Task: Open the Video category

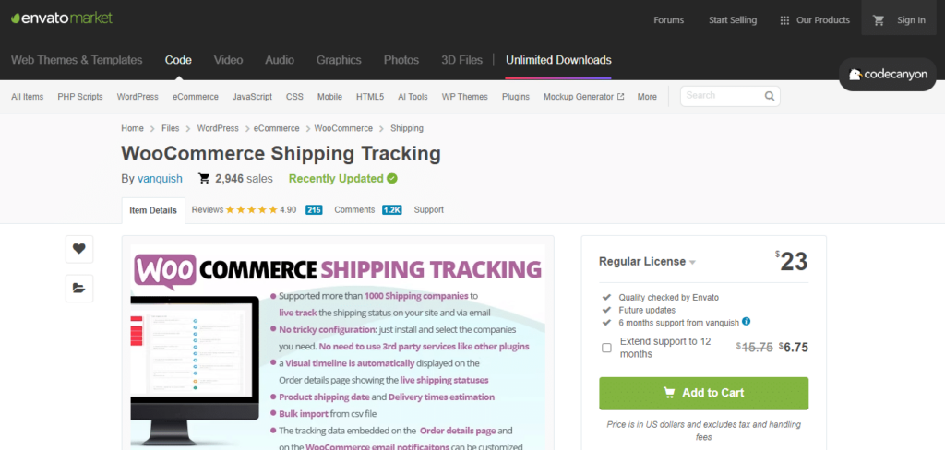Action: click(229, 60)
